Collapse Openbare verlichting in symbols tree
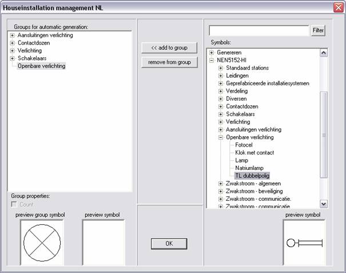 pyautogui.click(x=221, y=137)
